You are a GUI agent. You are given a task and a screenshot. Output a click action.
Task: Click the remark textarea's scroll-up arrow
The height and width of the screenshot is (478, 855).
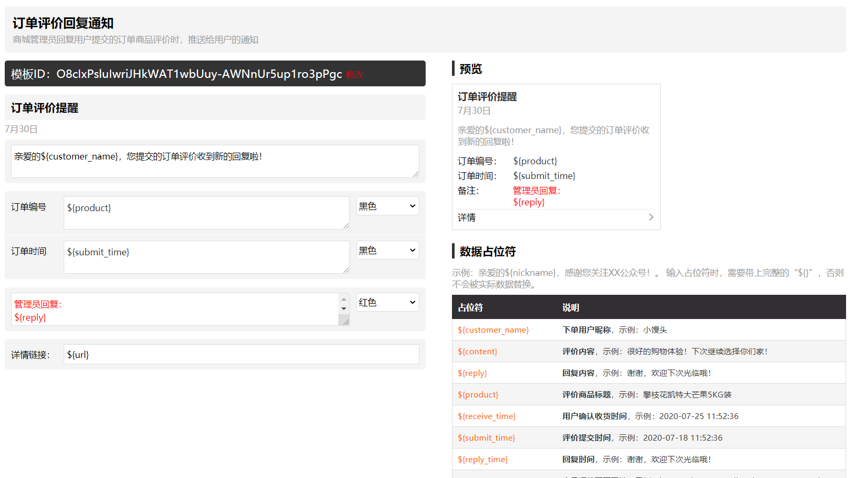[x=344, y=299]
